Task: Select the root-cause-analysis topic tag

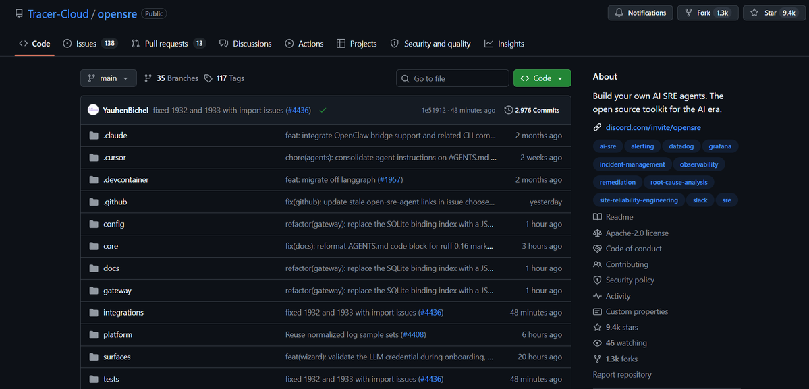Action: 679,182
